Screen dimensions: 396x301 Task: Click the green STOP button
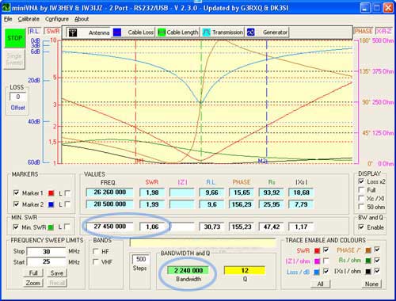tap(15, 38)
